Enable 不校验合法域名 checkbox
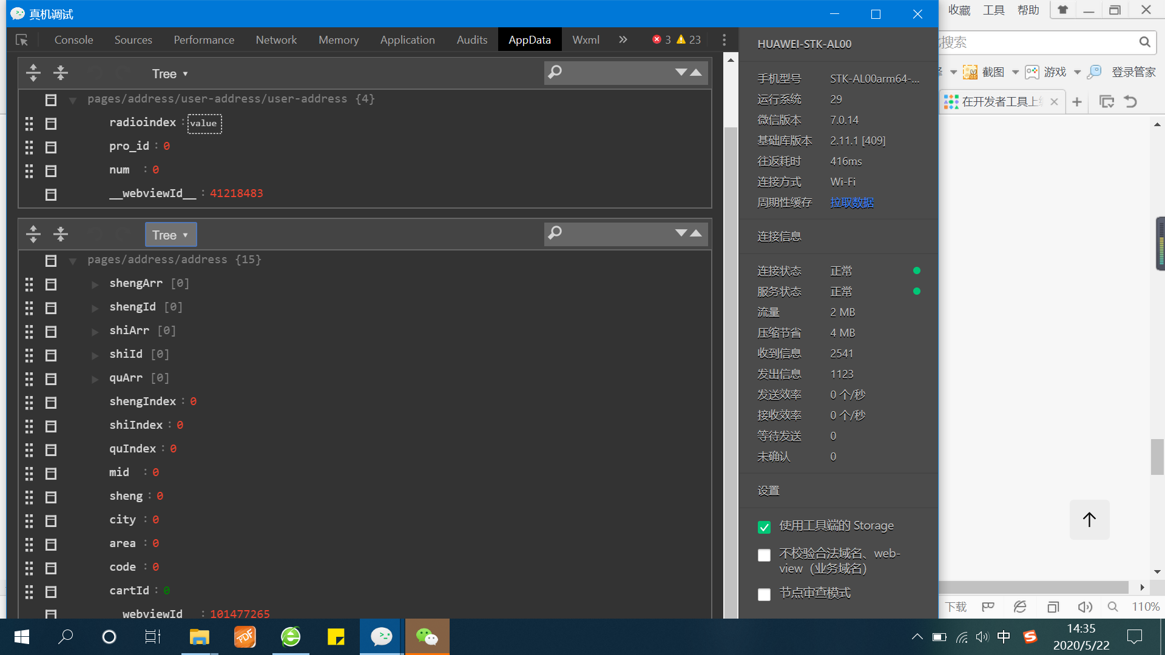 (x=764, y=555)
